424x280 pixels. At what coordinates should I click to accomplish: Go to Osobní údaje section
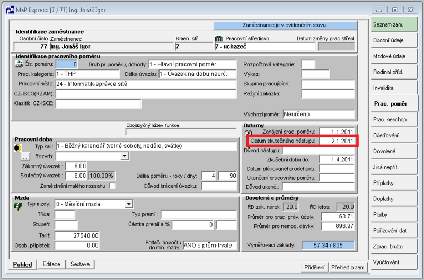tap(394, 40)
